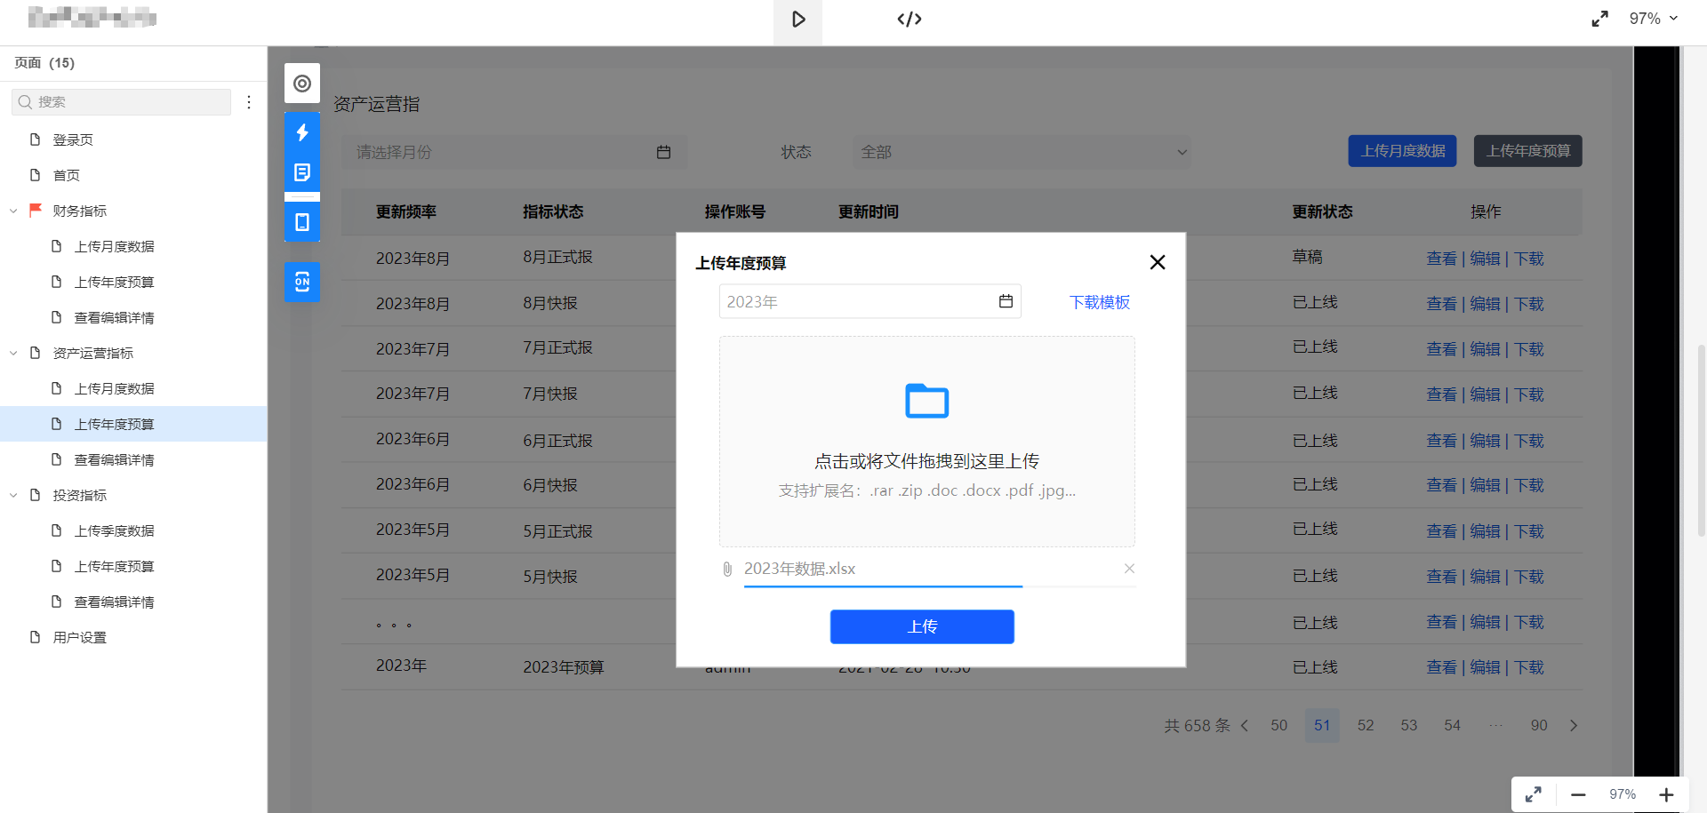Close the 上传年度预算 dialog
This screenshot has height=813, width=1707.
click(1157, 262)
